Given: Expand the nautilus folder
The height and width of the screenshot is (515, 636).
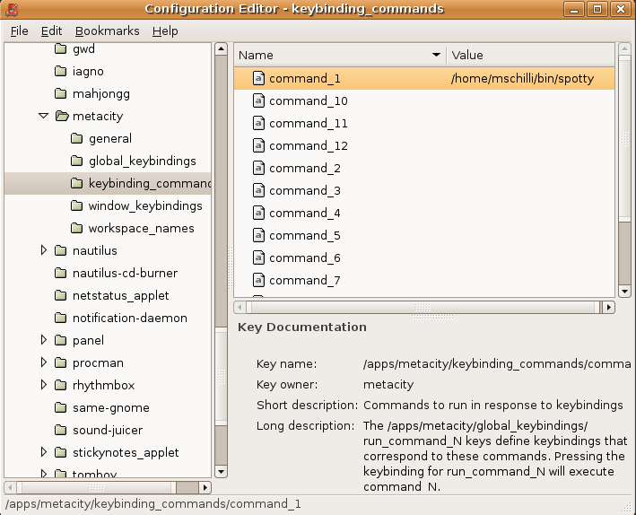Looking at the screenshot, I should (43, 250).
